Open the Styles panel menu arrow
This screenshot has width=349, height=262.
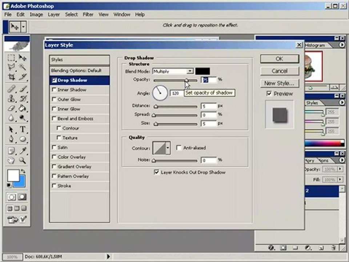point(342,103)
